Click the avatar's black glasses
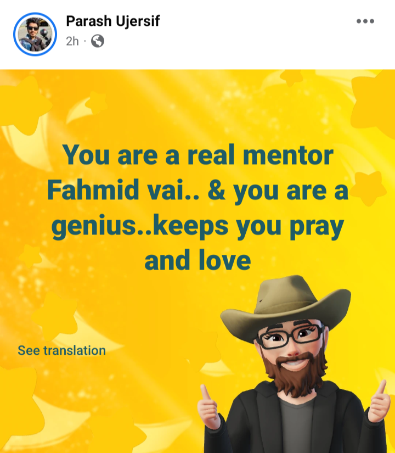The height and width of the screenshot is (453, 395). pos(290,336)
